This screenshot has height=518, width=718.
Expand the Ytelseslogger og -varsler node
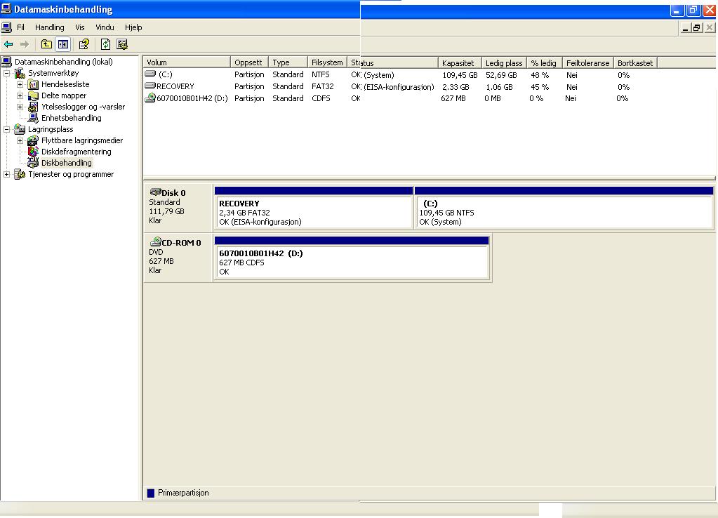[x=20, y=107]
